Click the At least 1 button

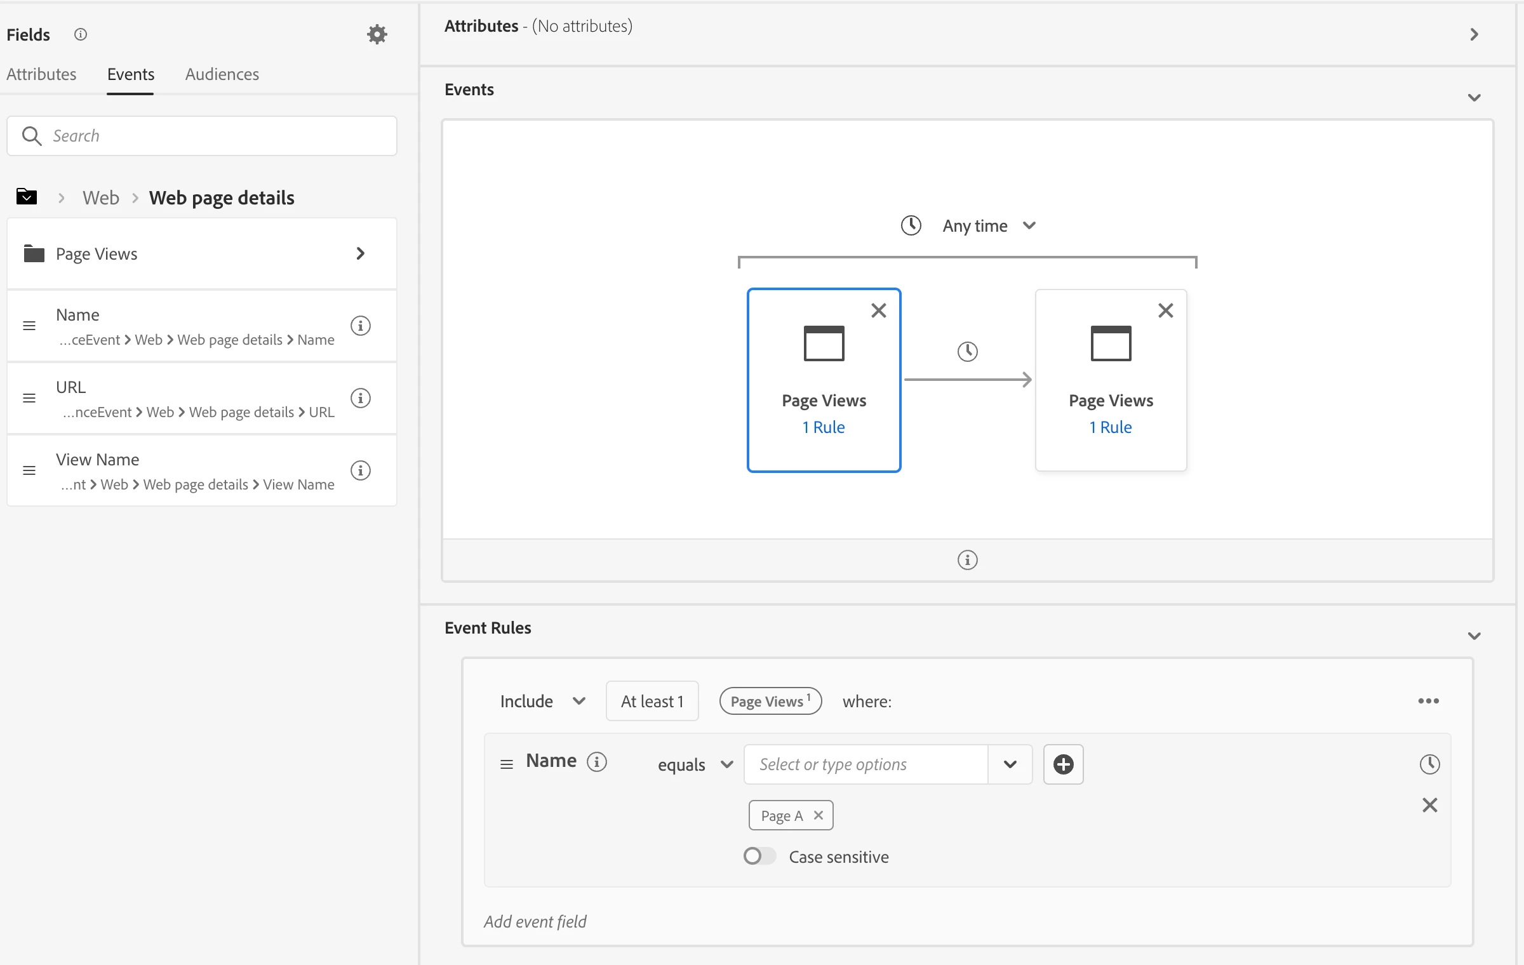tap(652, 701)
